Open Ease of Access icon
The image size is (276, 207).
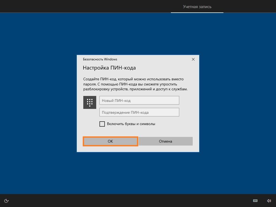coord(6,201)
